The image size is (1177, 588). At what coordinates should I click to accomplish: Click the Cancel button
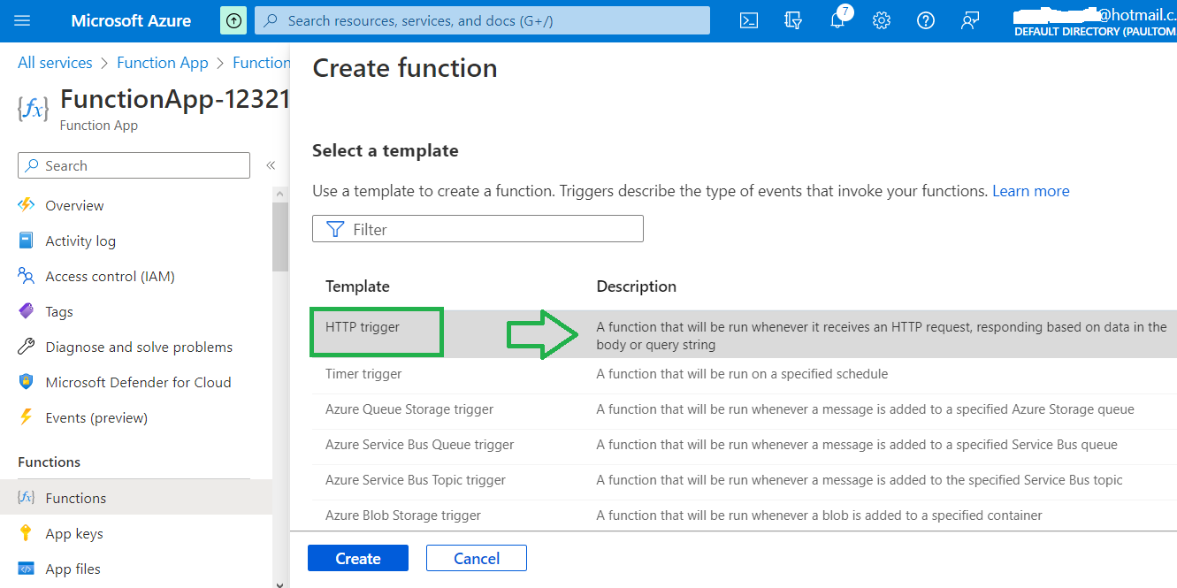(x=477, y=558)
